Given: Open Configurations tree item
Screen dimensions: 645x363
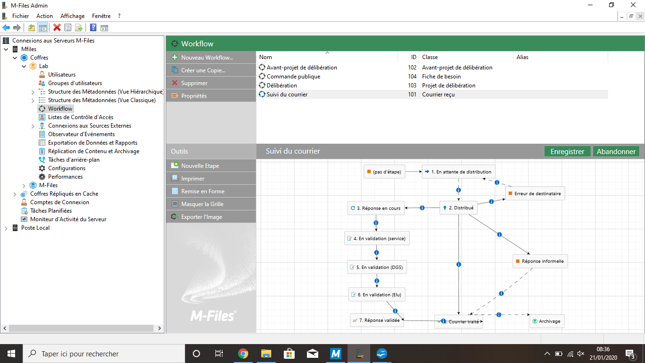Looking at the screenshot, I should (67, 168).
